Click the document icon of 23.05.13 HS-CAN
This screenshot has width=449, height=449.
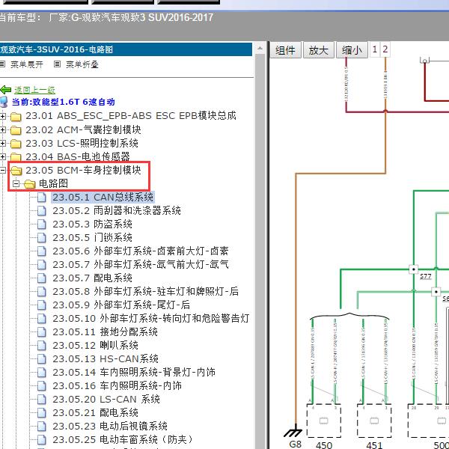point(42,358)
